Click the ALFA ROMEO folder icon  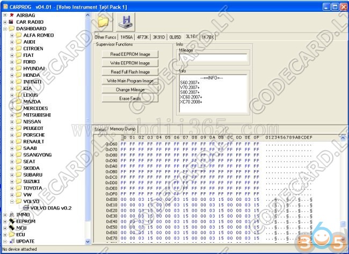(x=19, y=35)
